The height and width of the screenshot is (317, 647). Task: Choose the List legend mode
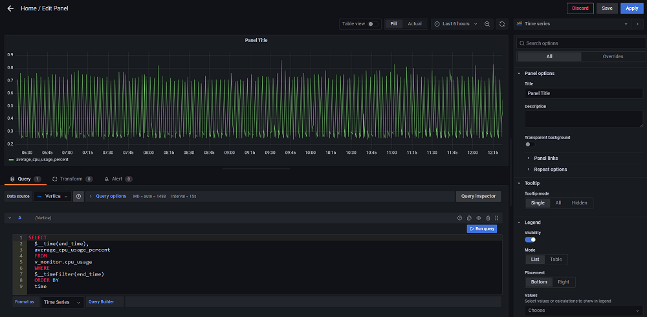535,259
